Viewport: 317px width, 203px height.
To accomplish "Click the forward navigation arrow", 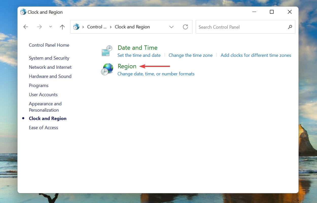I will coord(39,27).
